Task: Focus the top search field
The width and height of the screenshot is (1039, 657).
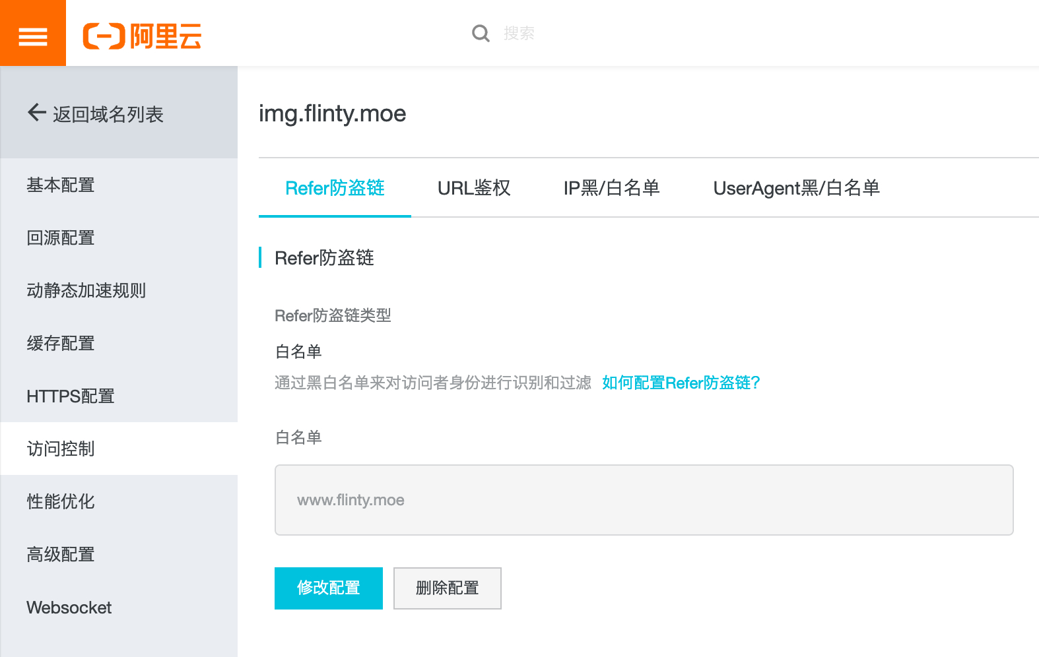Action: coord(594,33)
